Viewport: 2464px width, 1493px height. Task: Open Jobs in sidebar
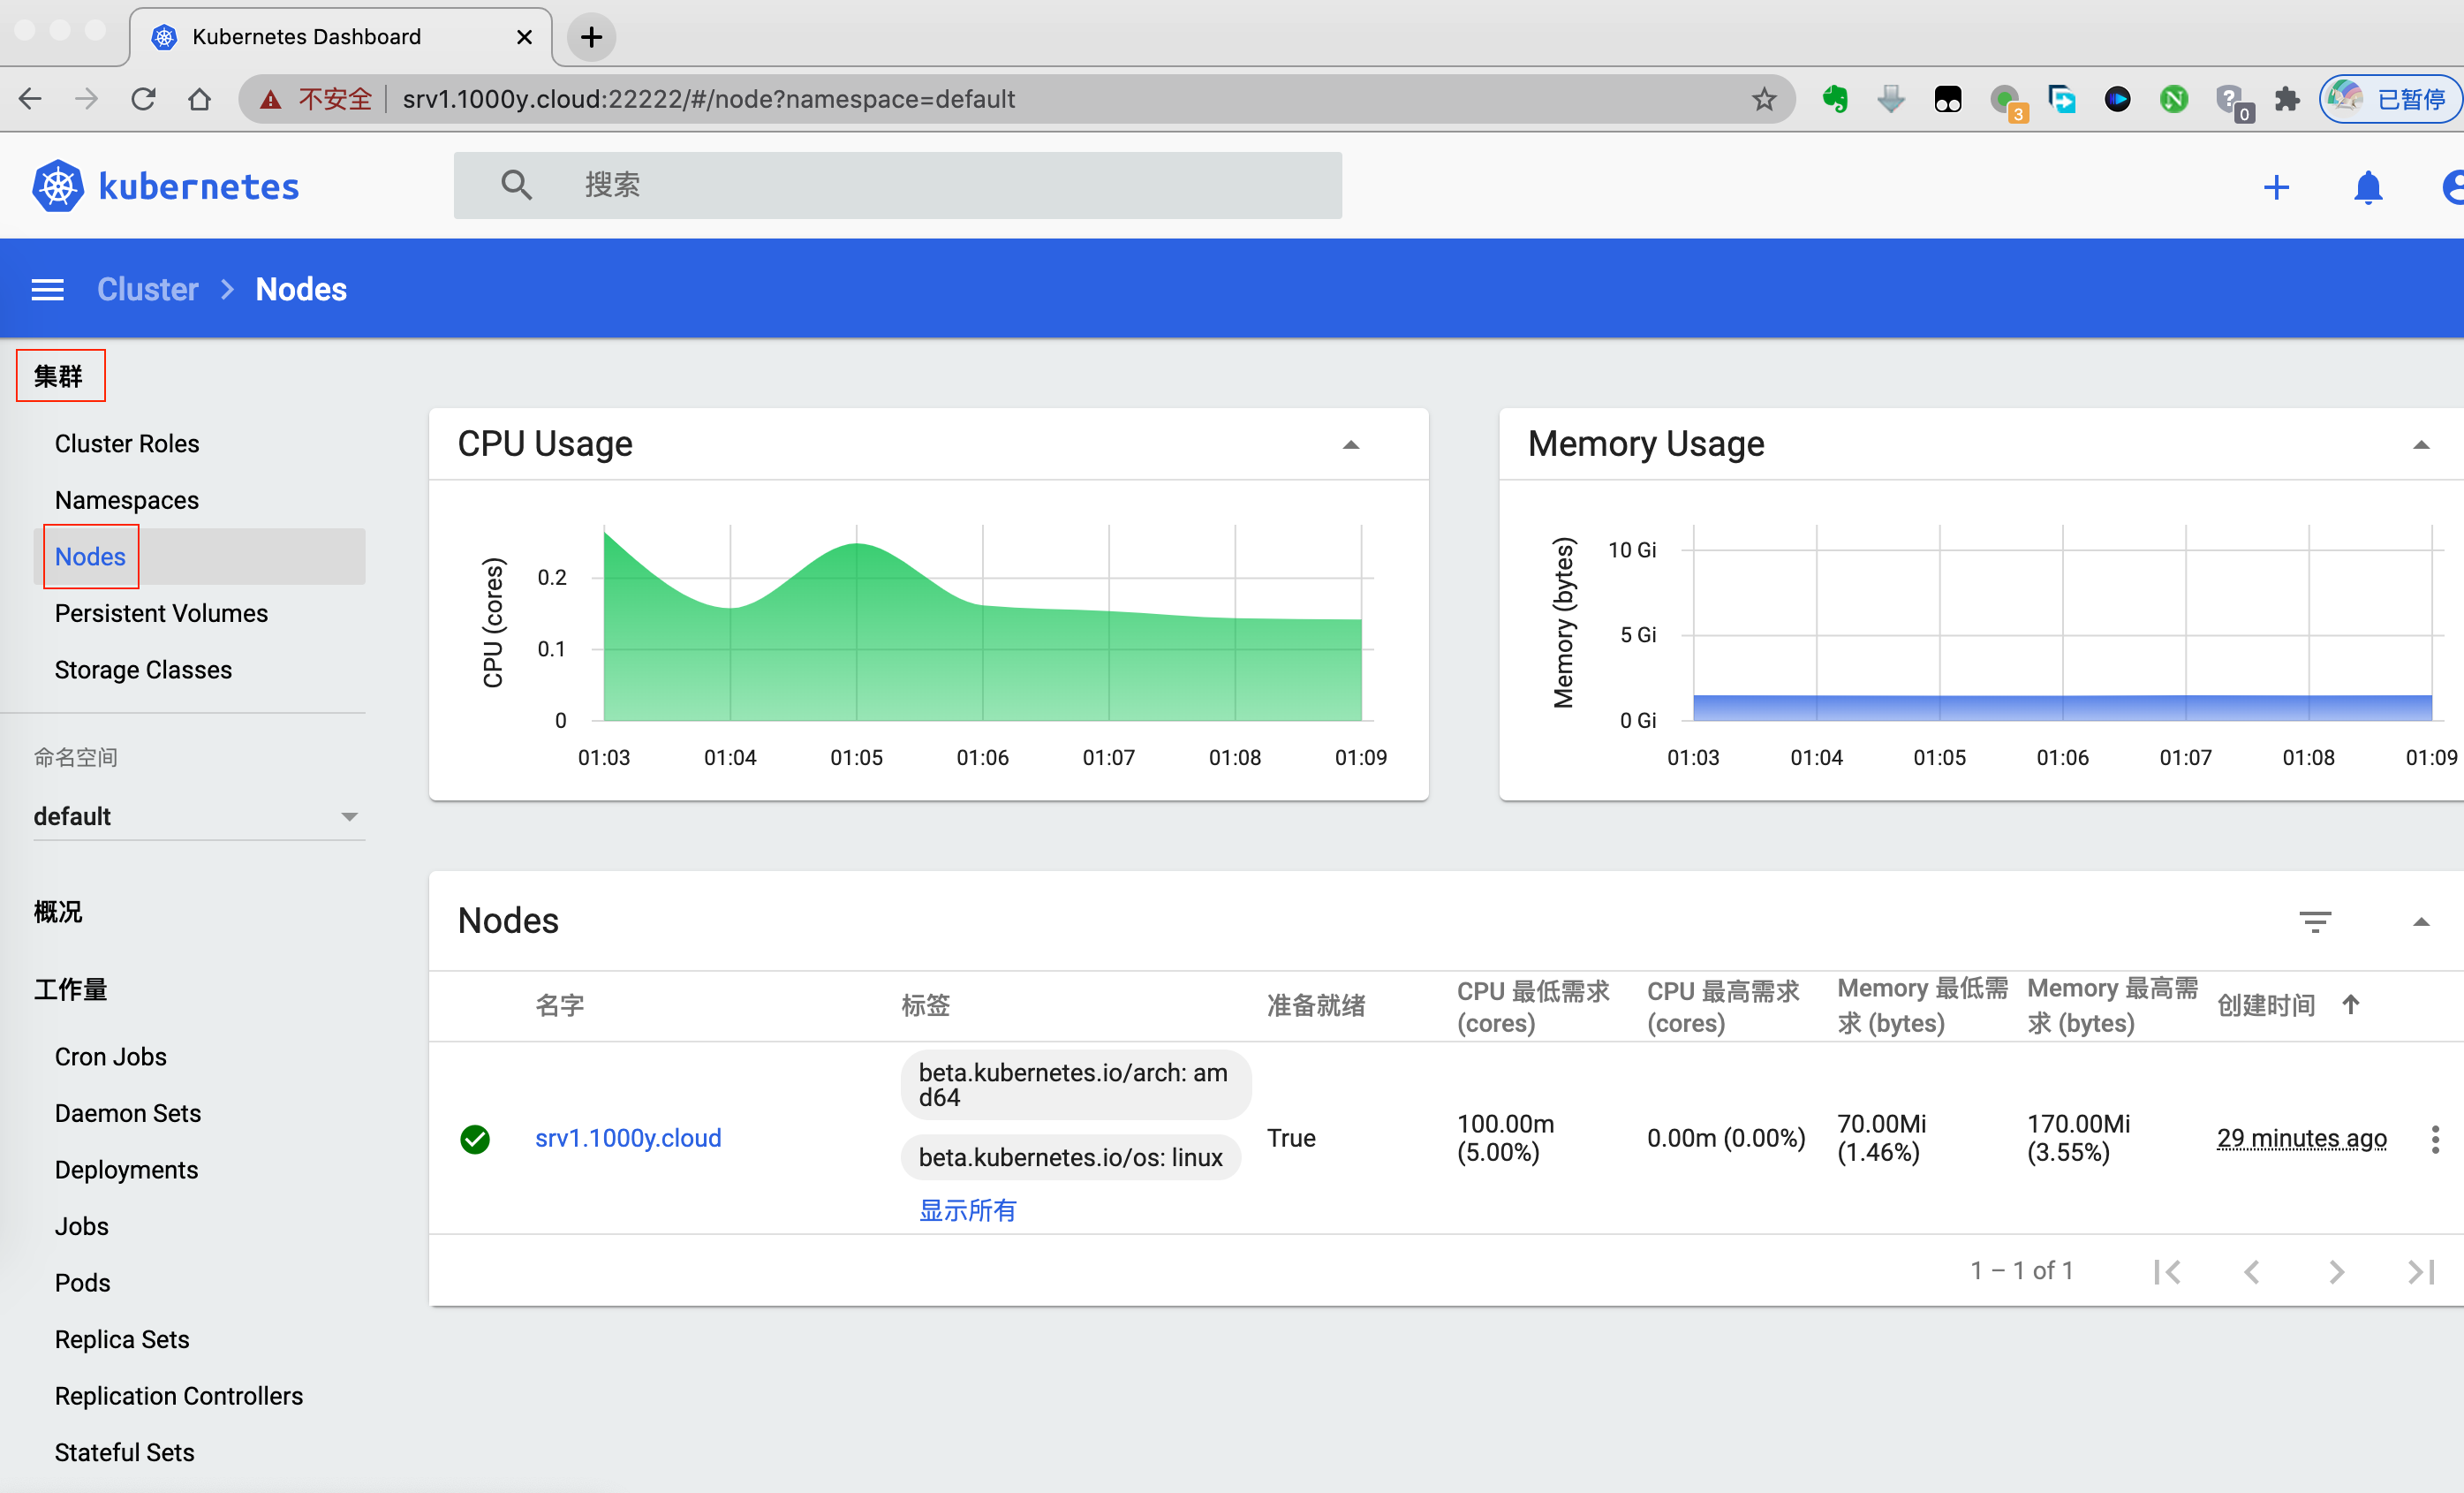82,1226
